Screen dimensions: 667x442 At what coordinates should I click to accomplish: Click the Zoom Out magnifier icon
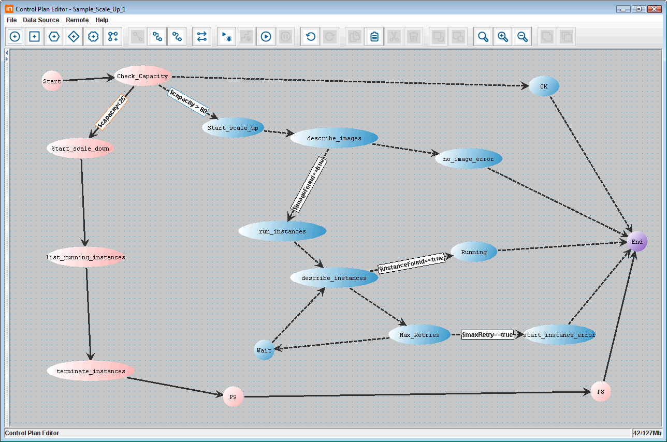[522, 37]
